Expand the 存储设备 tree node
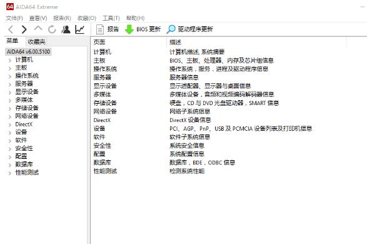 tap(10, 109)
